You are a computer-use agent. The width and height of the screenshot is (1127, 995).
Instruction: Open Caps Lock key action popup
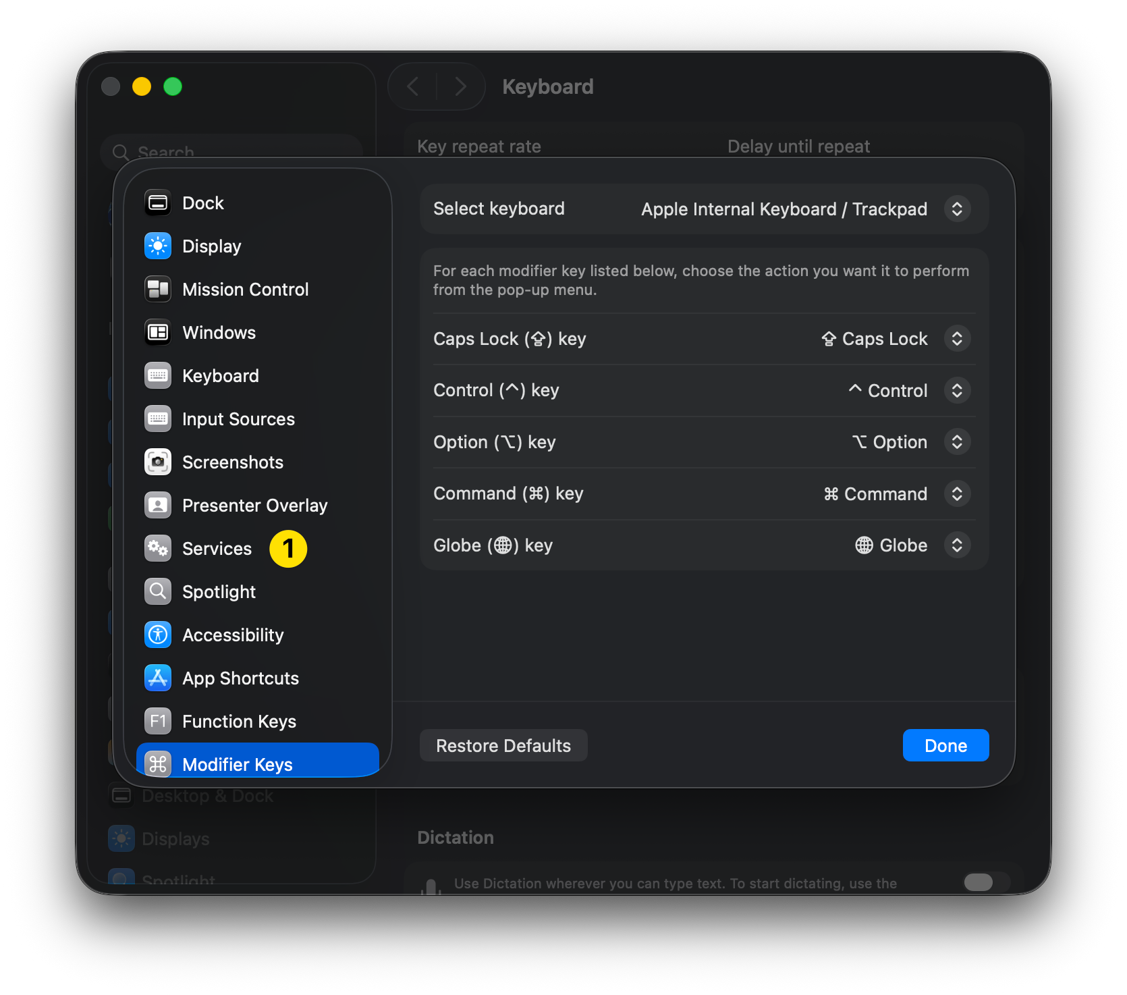[x=956, y=339]
